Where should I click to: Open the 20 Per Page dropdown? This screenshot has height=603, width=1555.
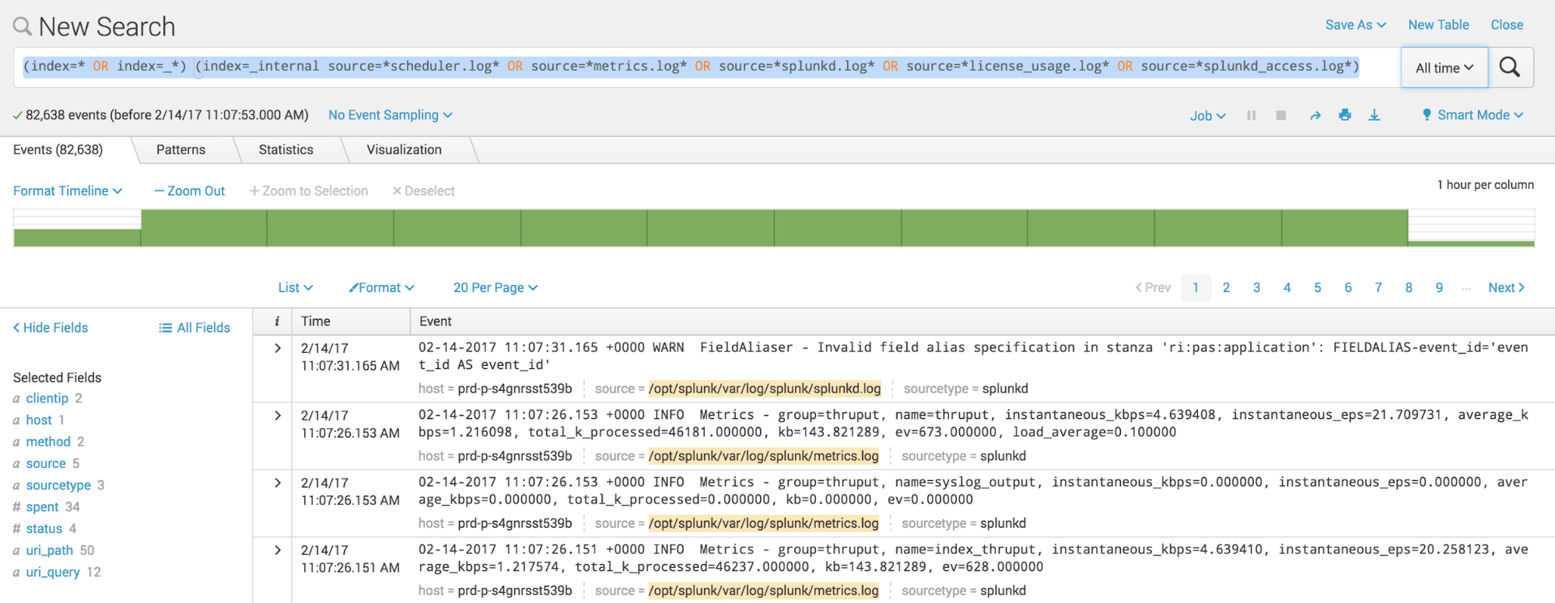[x=496, y=288]
